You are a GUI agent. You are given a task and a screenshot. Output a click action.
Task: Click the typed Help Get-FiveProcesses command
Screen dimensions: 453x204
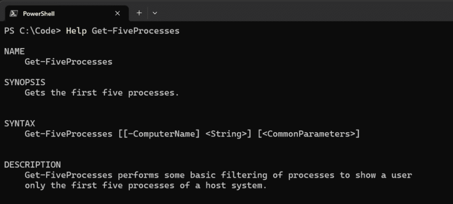[123, 31]
